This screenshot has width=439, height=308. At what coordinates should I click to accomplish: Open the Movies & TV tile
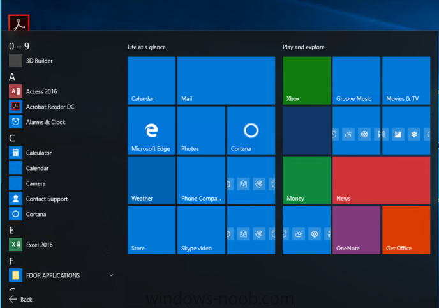tap(406, 81)
